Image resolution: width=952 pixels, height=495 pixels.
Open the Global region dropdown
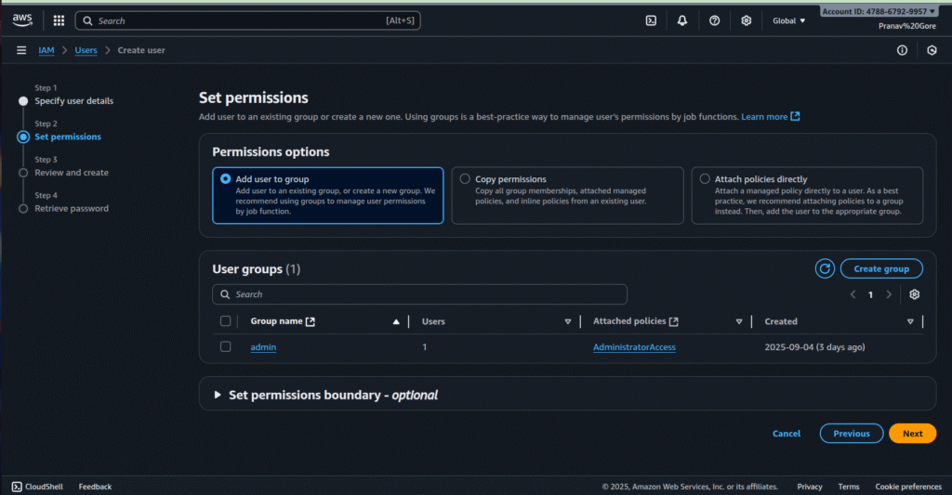[x=789, y=20]
